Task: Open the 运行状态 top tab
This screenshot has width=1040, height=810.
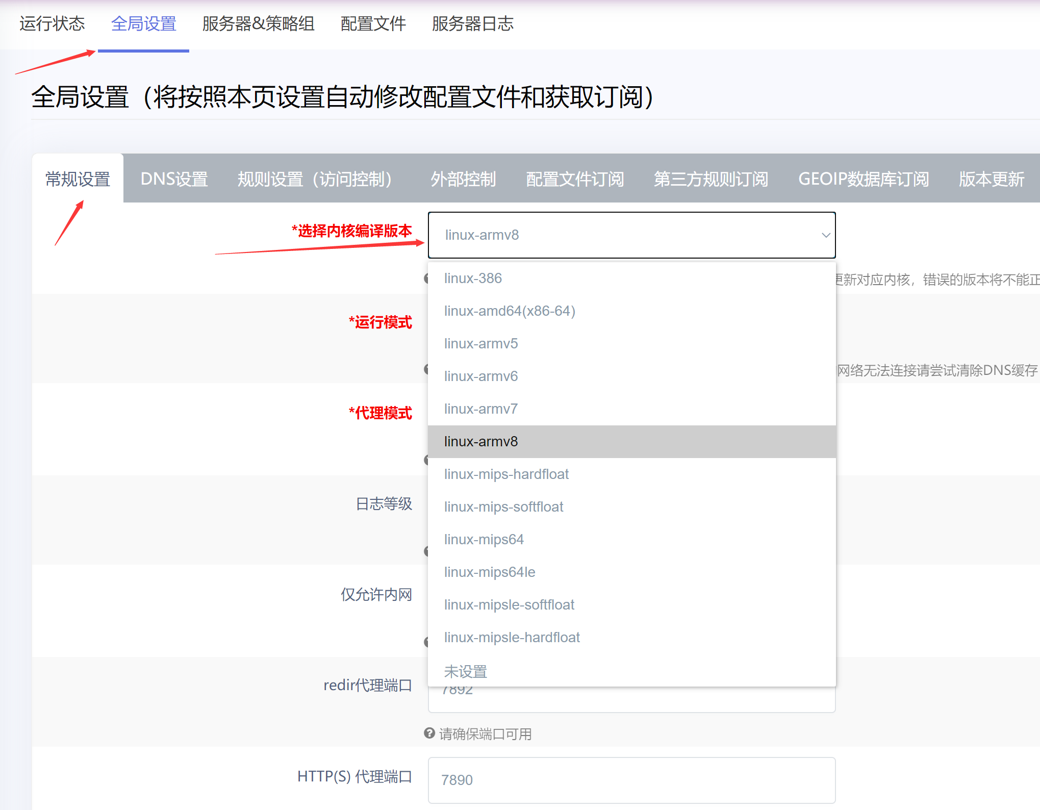Action: pyautogui.click(x=52, y=24)
